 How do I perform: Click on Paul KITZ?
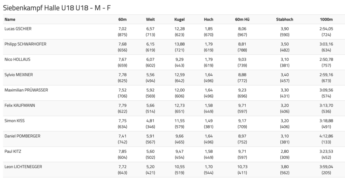13,151
